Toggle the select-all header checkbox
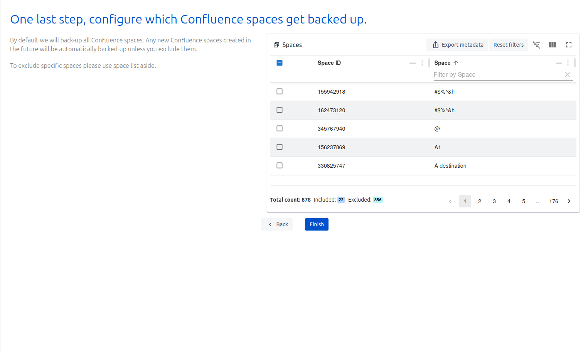Viewport: 588px width, 352px height. pyautogui.click(x=280, y=63)
